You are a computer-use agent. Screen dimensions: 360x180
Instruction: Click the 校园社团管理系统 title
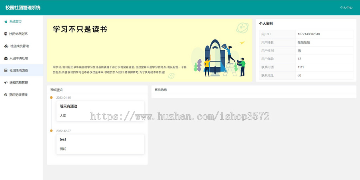pyautogui.click(x=23, y=8)
